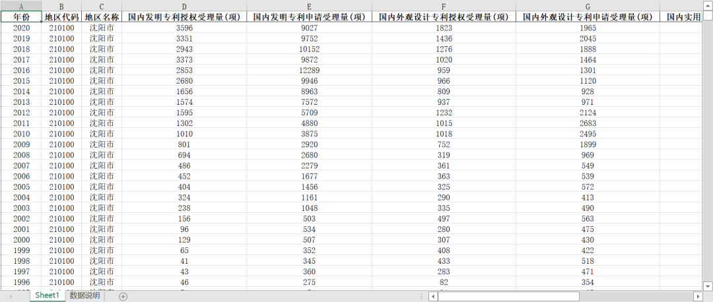The image size is (713, 302).
Task: Switch to the Sheet1 tab
Action: [x=48, y=295]
